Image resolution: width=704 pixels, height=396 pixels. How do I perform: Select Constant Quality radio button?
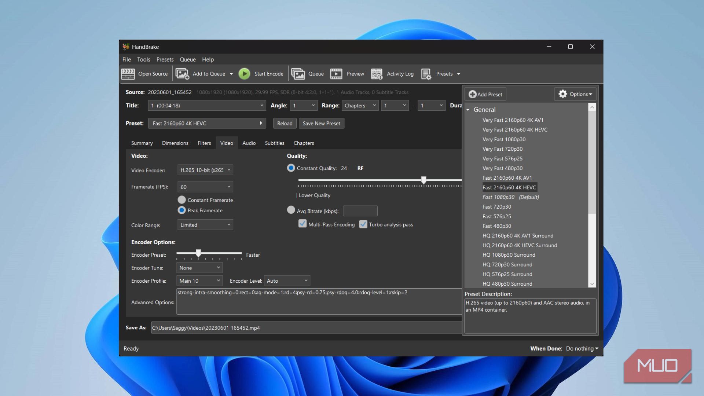tap(291, 168)
